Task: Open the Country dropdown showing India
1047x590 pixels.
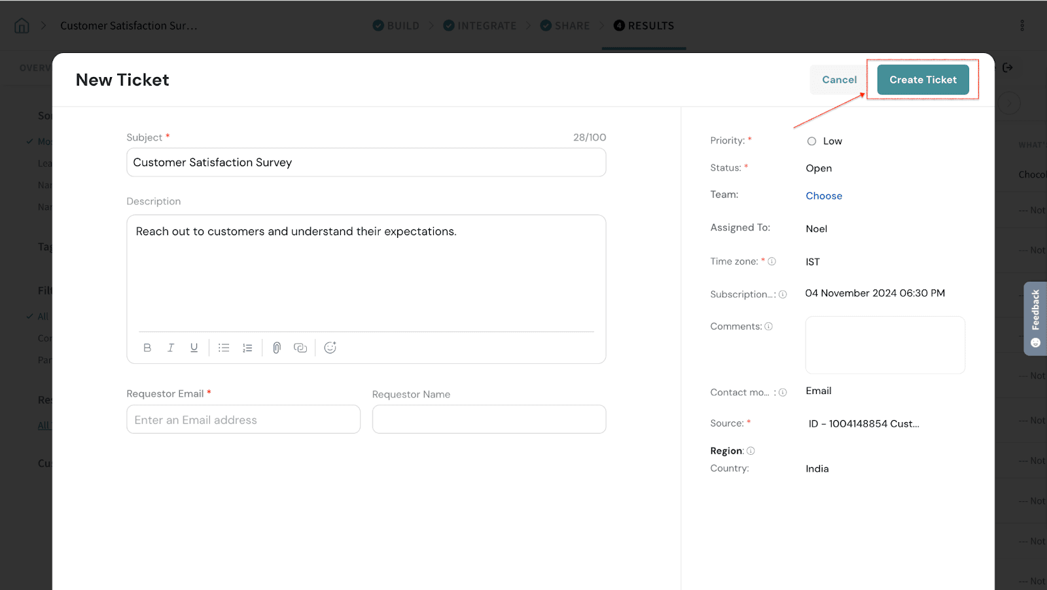Action: pyautogui.click(x=817, y=469)
